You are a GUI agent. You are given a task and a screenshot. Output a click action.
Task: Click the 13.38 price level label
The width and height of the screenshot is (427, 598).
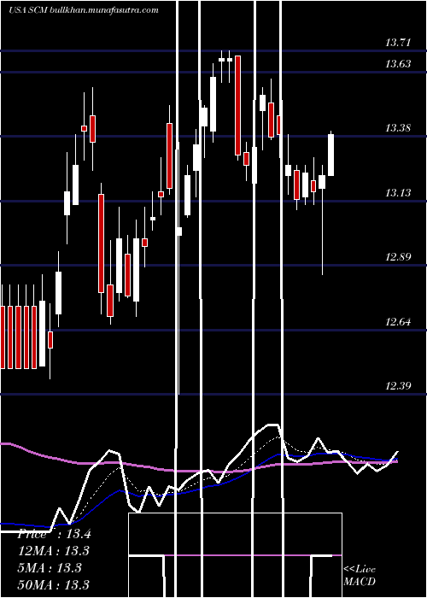[x=398, y=128]
